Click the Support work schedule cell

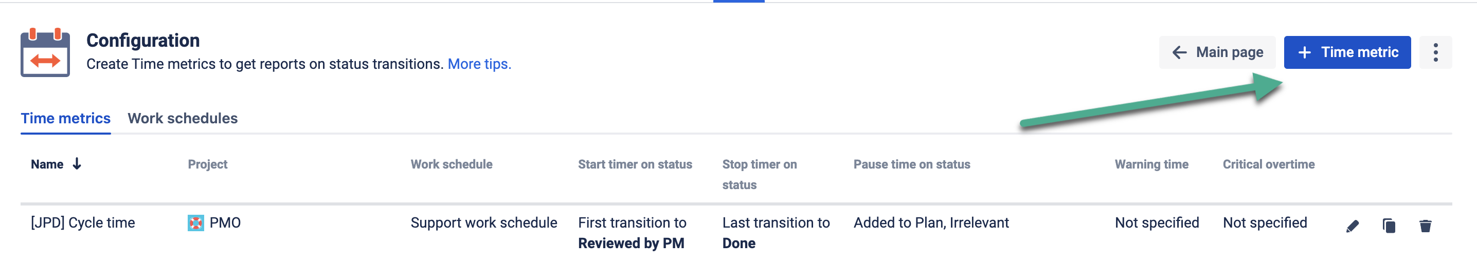[483, 222]
